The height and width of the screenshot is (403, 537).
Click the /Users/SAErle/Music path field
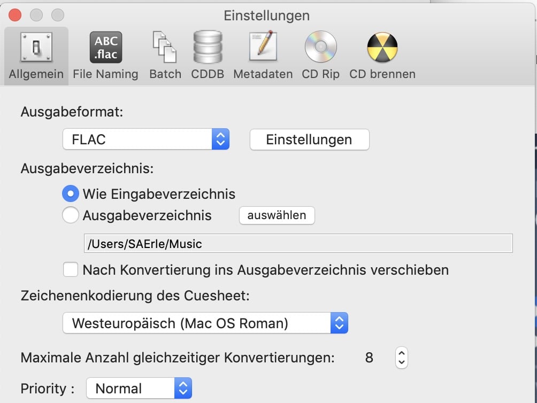tap(298, 243)
